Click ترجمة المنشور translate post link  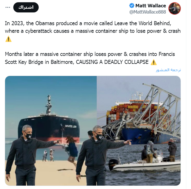[168, 70]
